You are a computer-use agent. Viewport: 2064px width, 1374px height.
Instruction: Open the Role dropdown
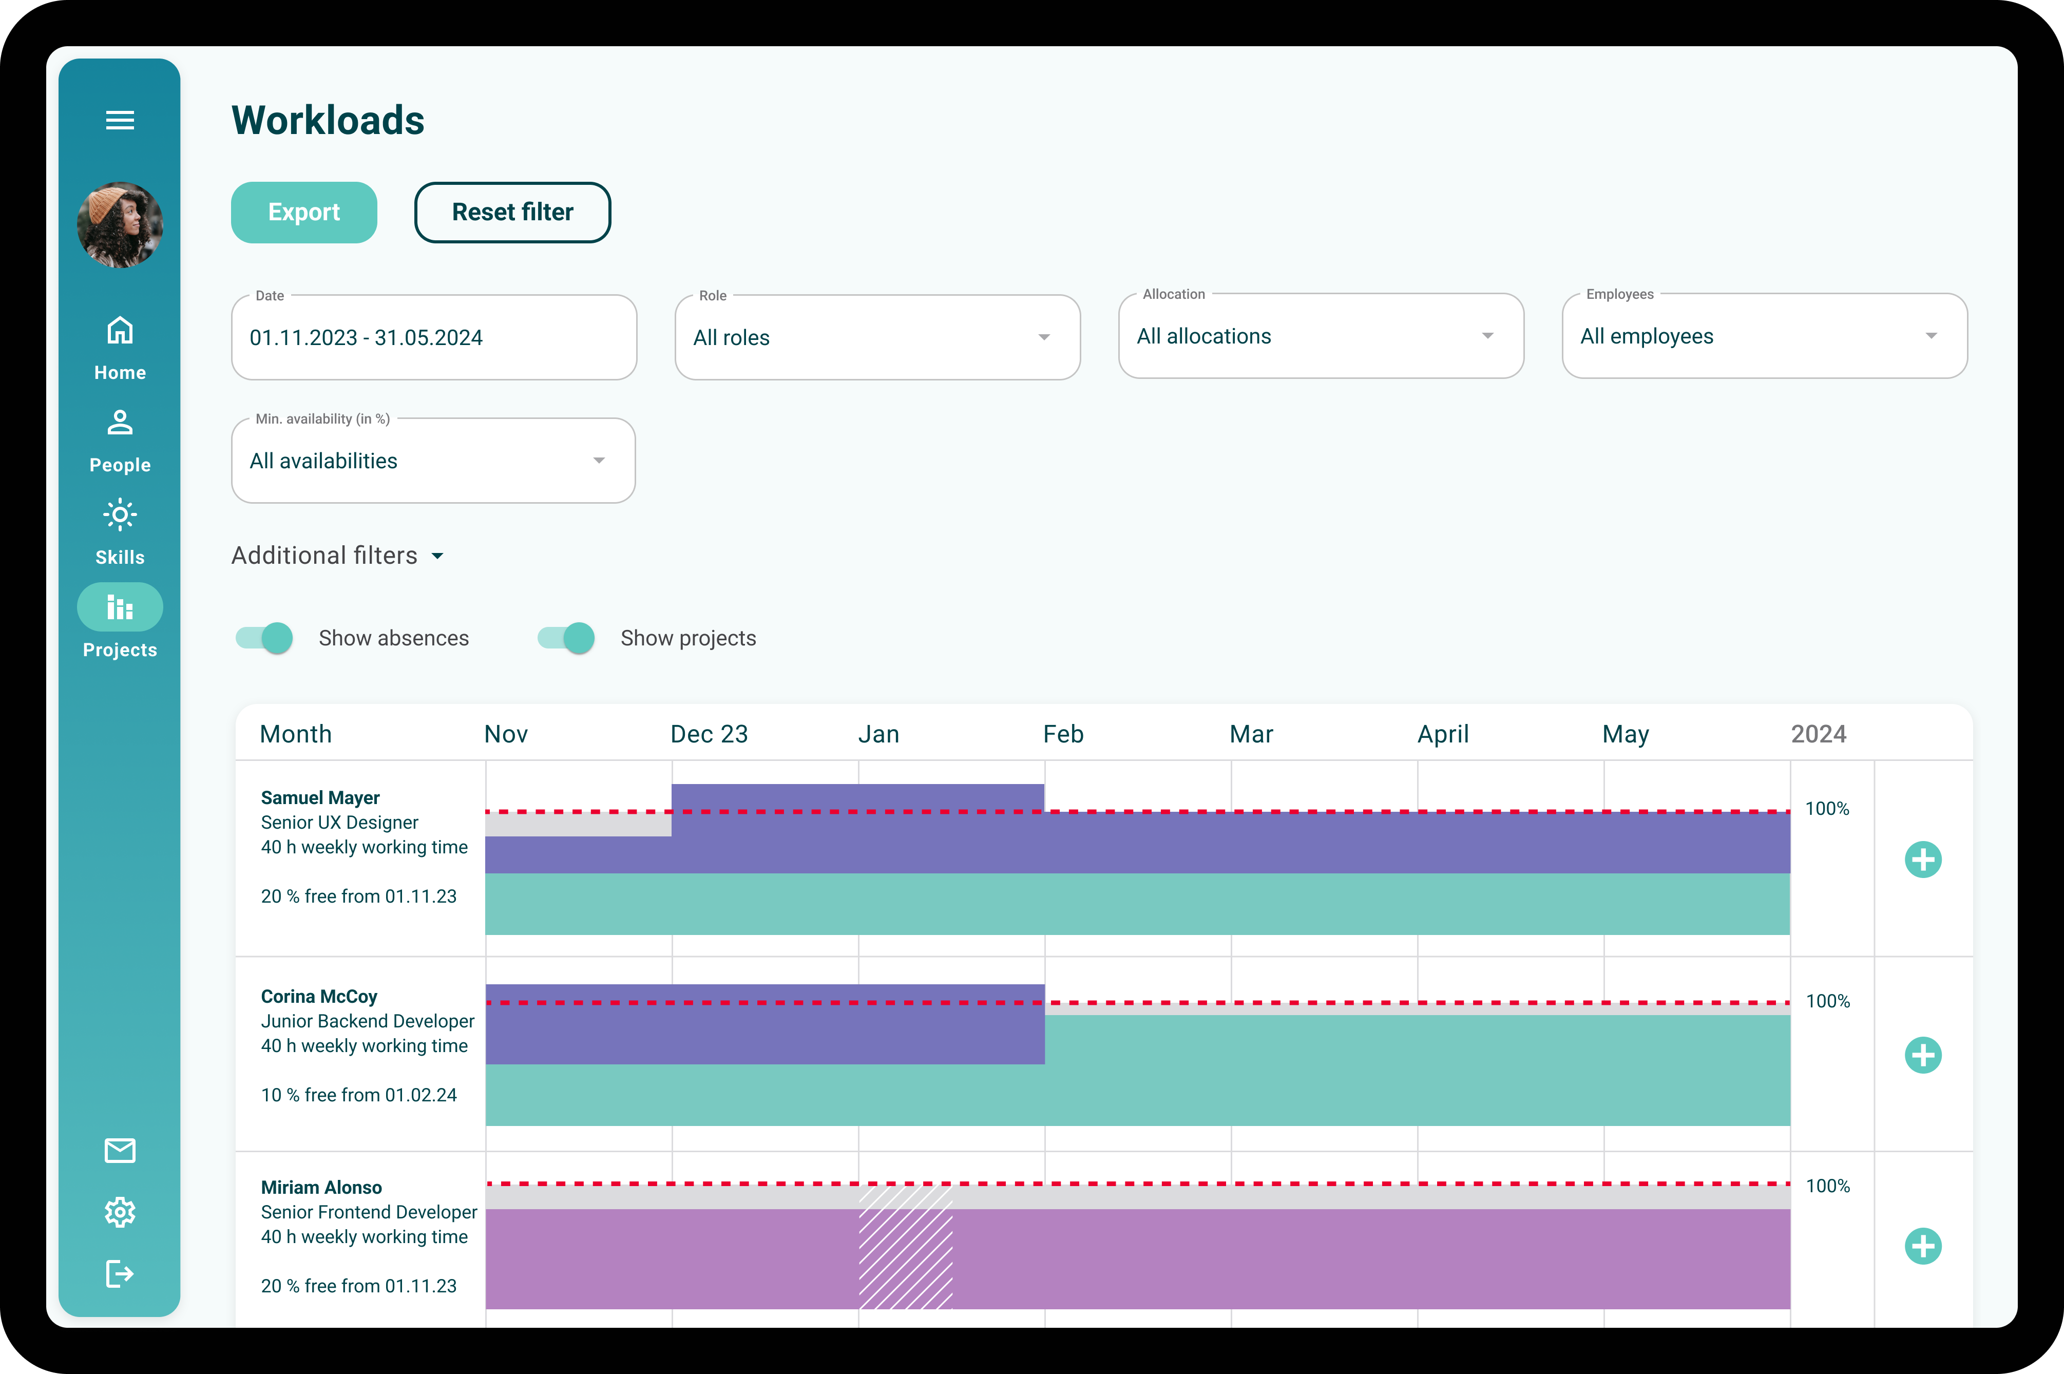(x=877, y=337)
